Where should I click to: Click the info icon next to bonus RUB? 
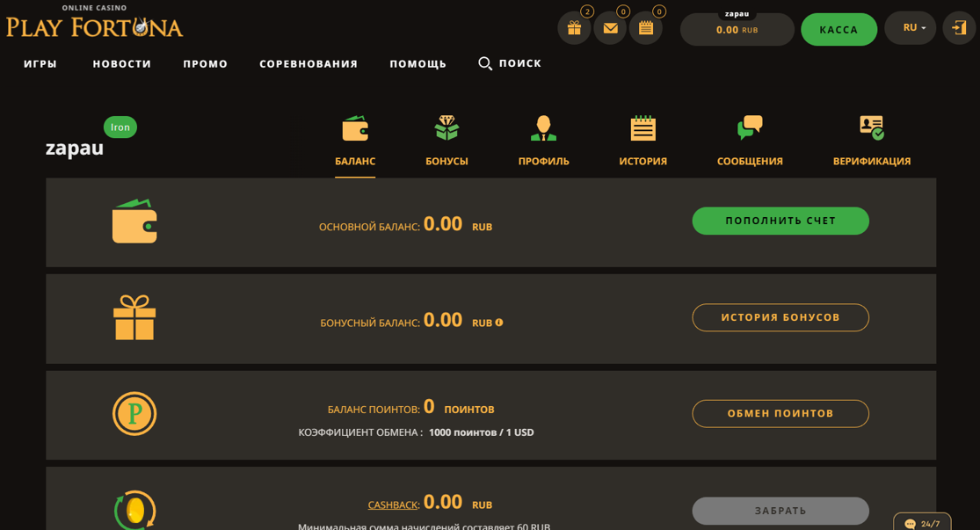point(498,323)
